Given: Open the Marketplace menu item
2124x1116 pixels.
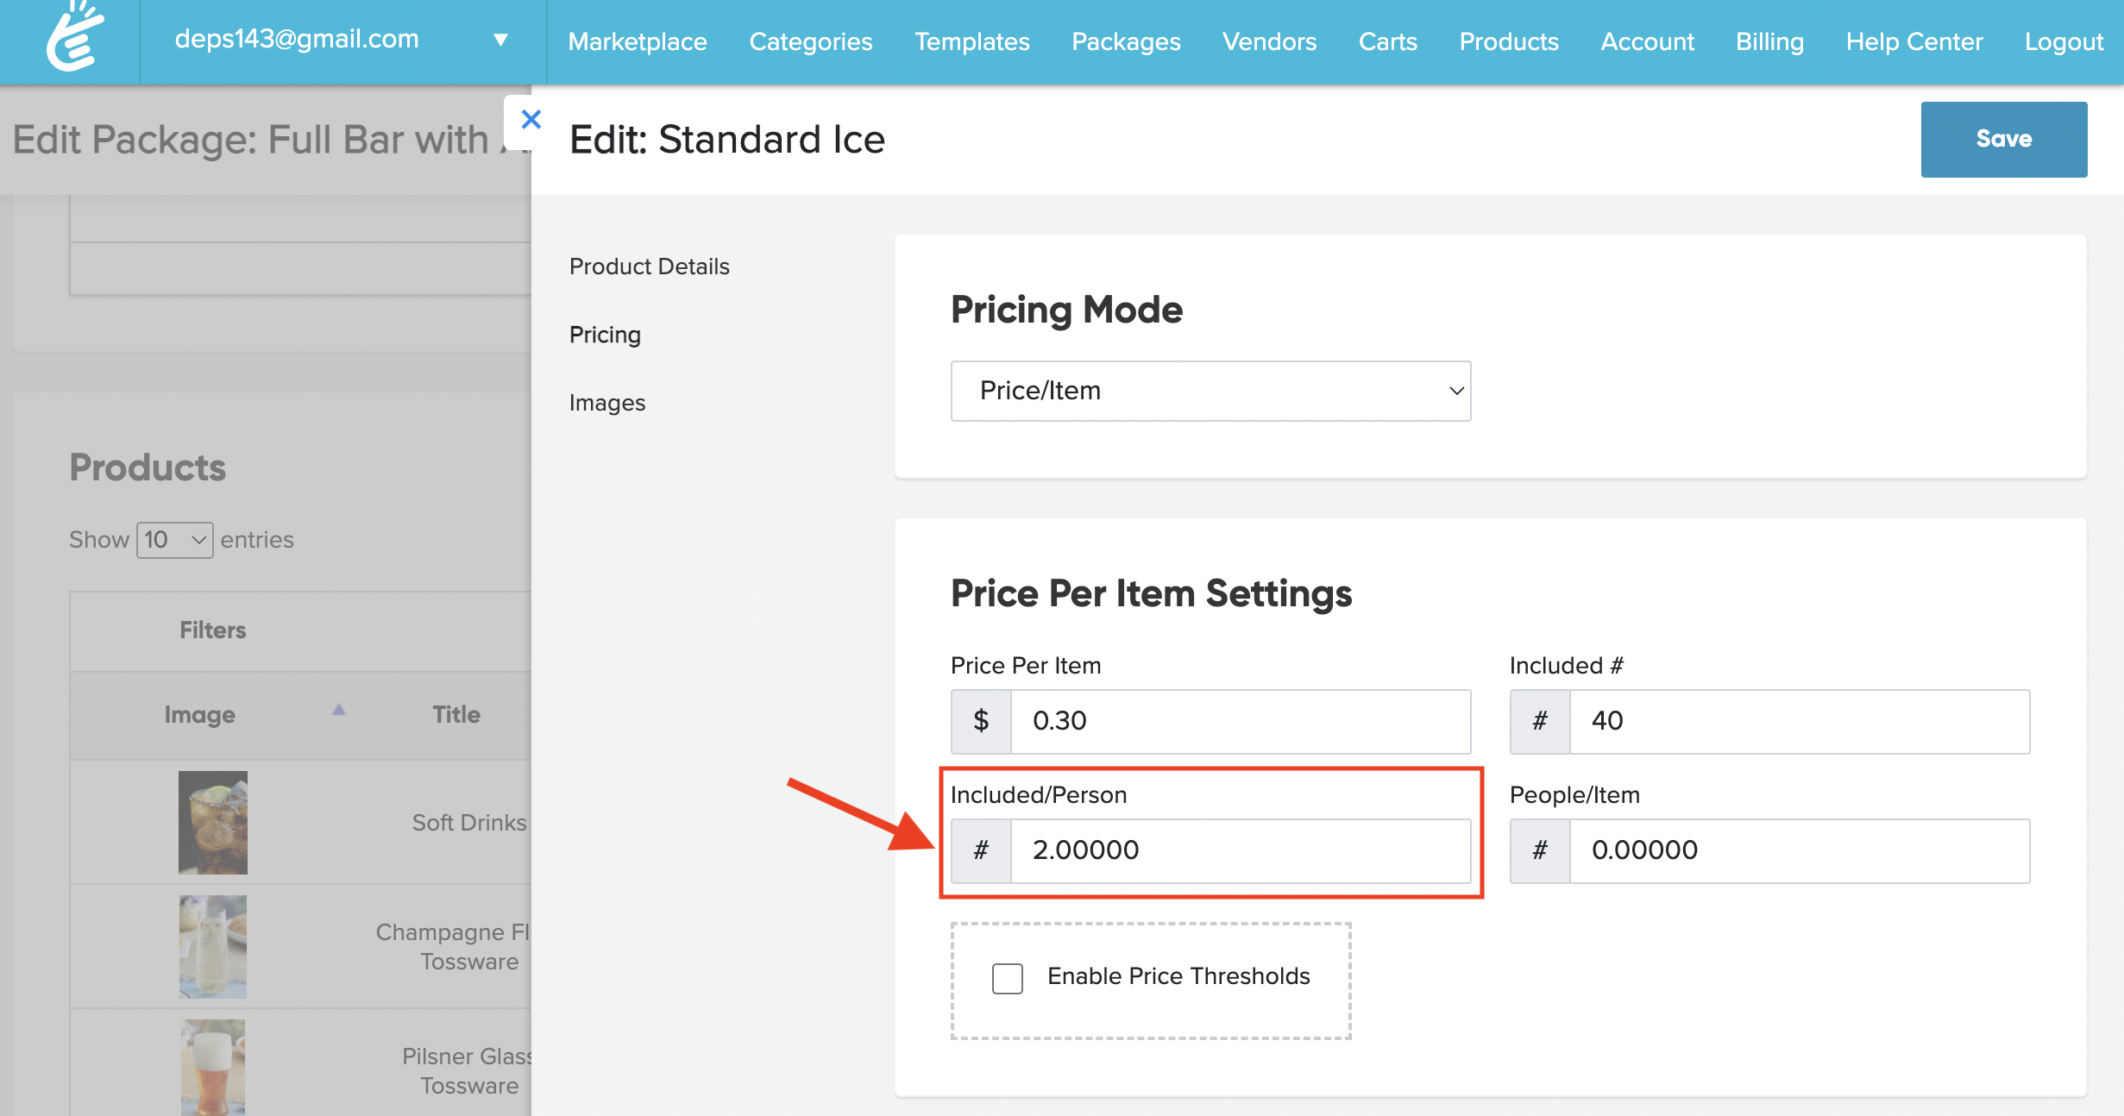Looking at the screenshot, I should coord(637,41).
